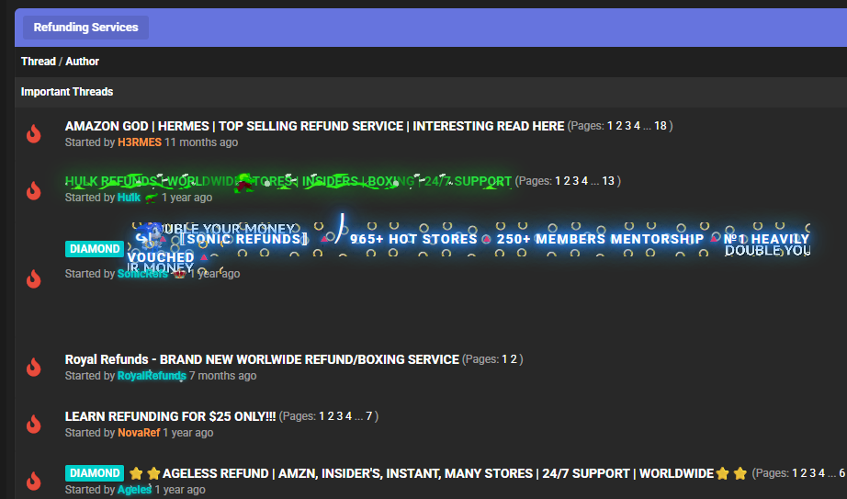The height and width of the screenshot is (499, 847).
Task: Click the DIAMOND badge on the Sonic Refunds thread
Action: click(x=95, y=249)
